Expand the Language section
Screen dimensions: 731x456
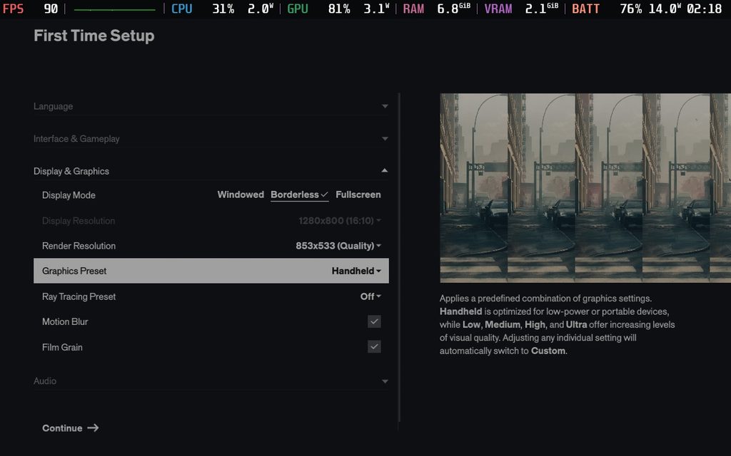211,106
